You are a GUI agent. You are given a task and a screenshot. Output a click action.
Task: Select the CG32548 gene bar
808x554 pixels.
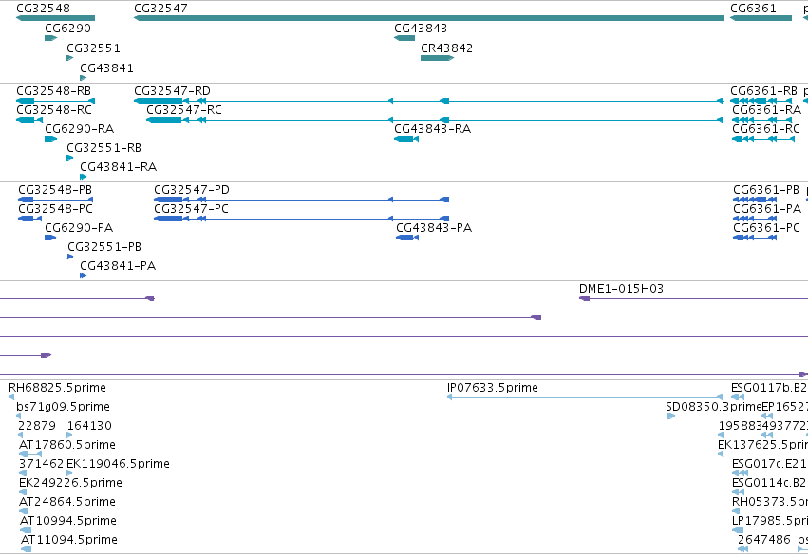(x=55, y=18)
